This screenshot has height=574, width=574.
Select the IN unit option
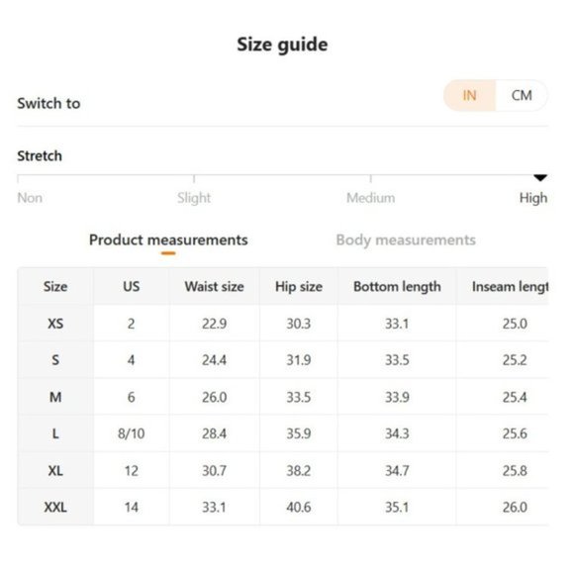click(x=470, y=96)
